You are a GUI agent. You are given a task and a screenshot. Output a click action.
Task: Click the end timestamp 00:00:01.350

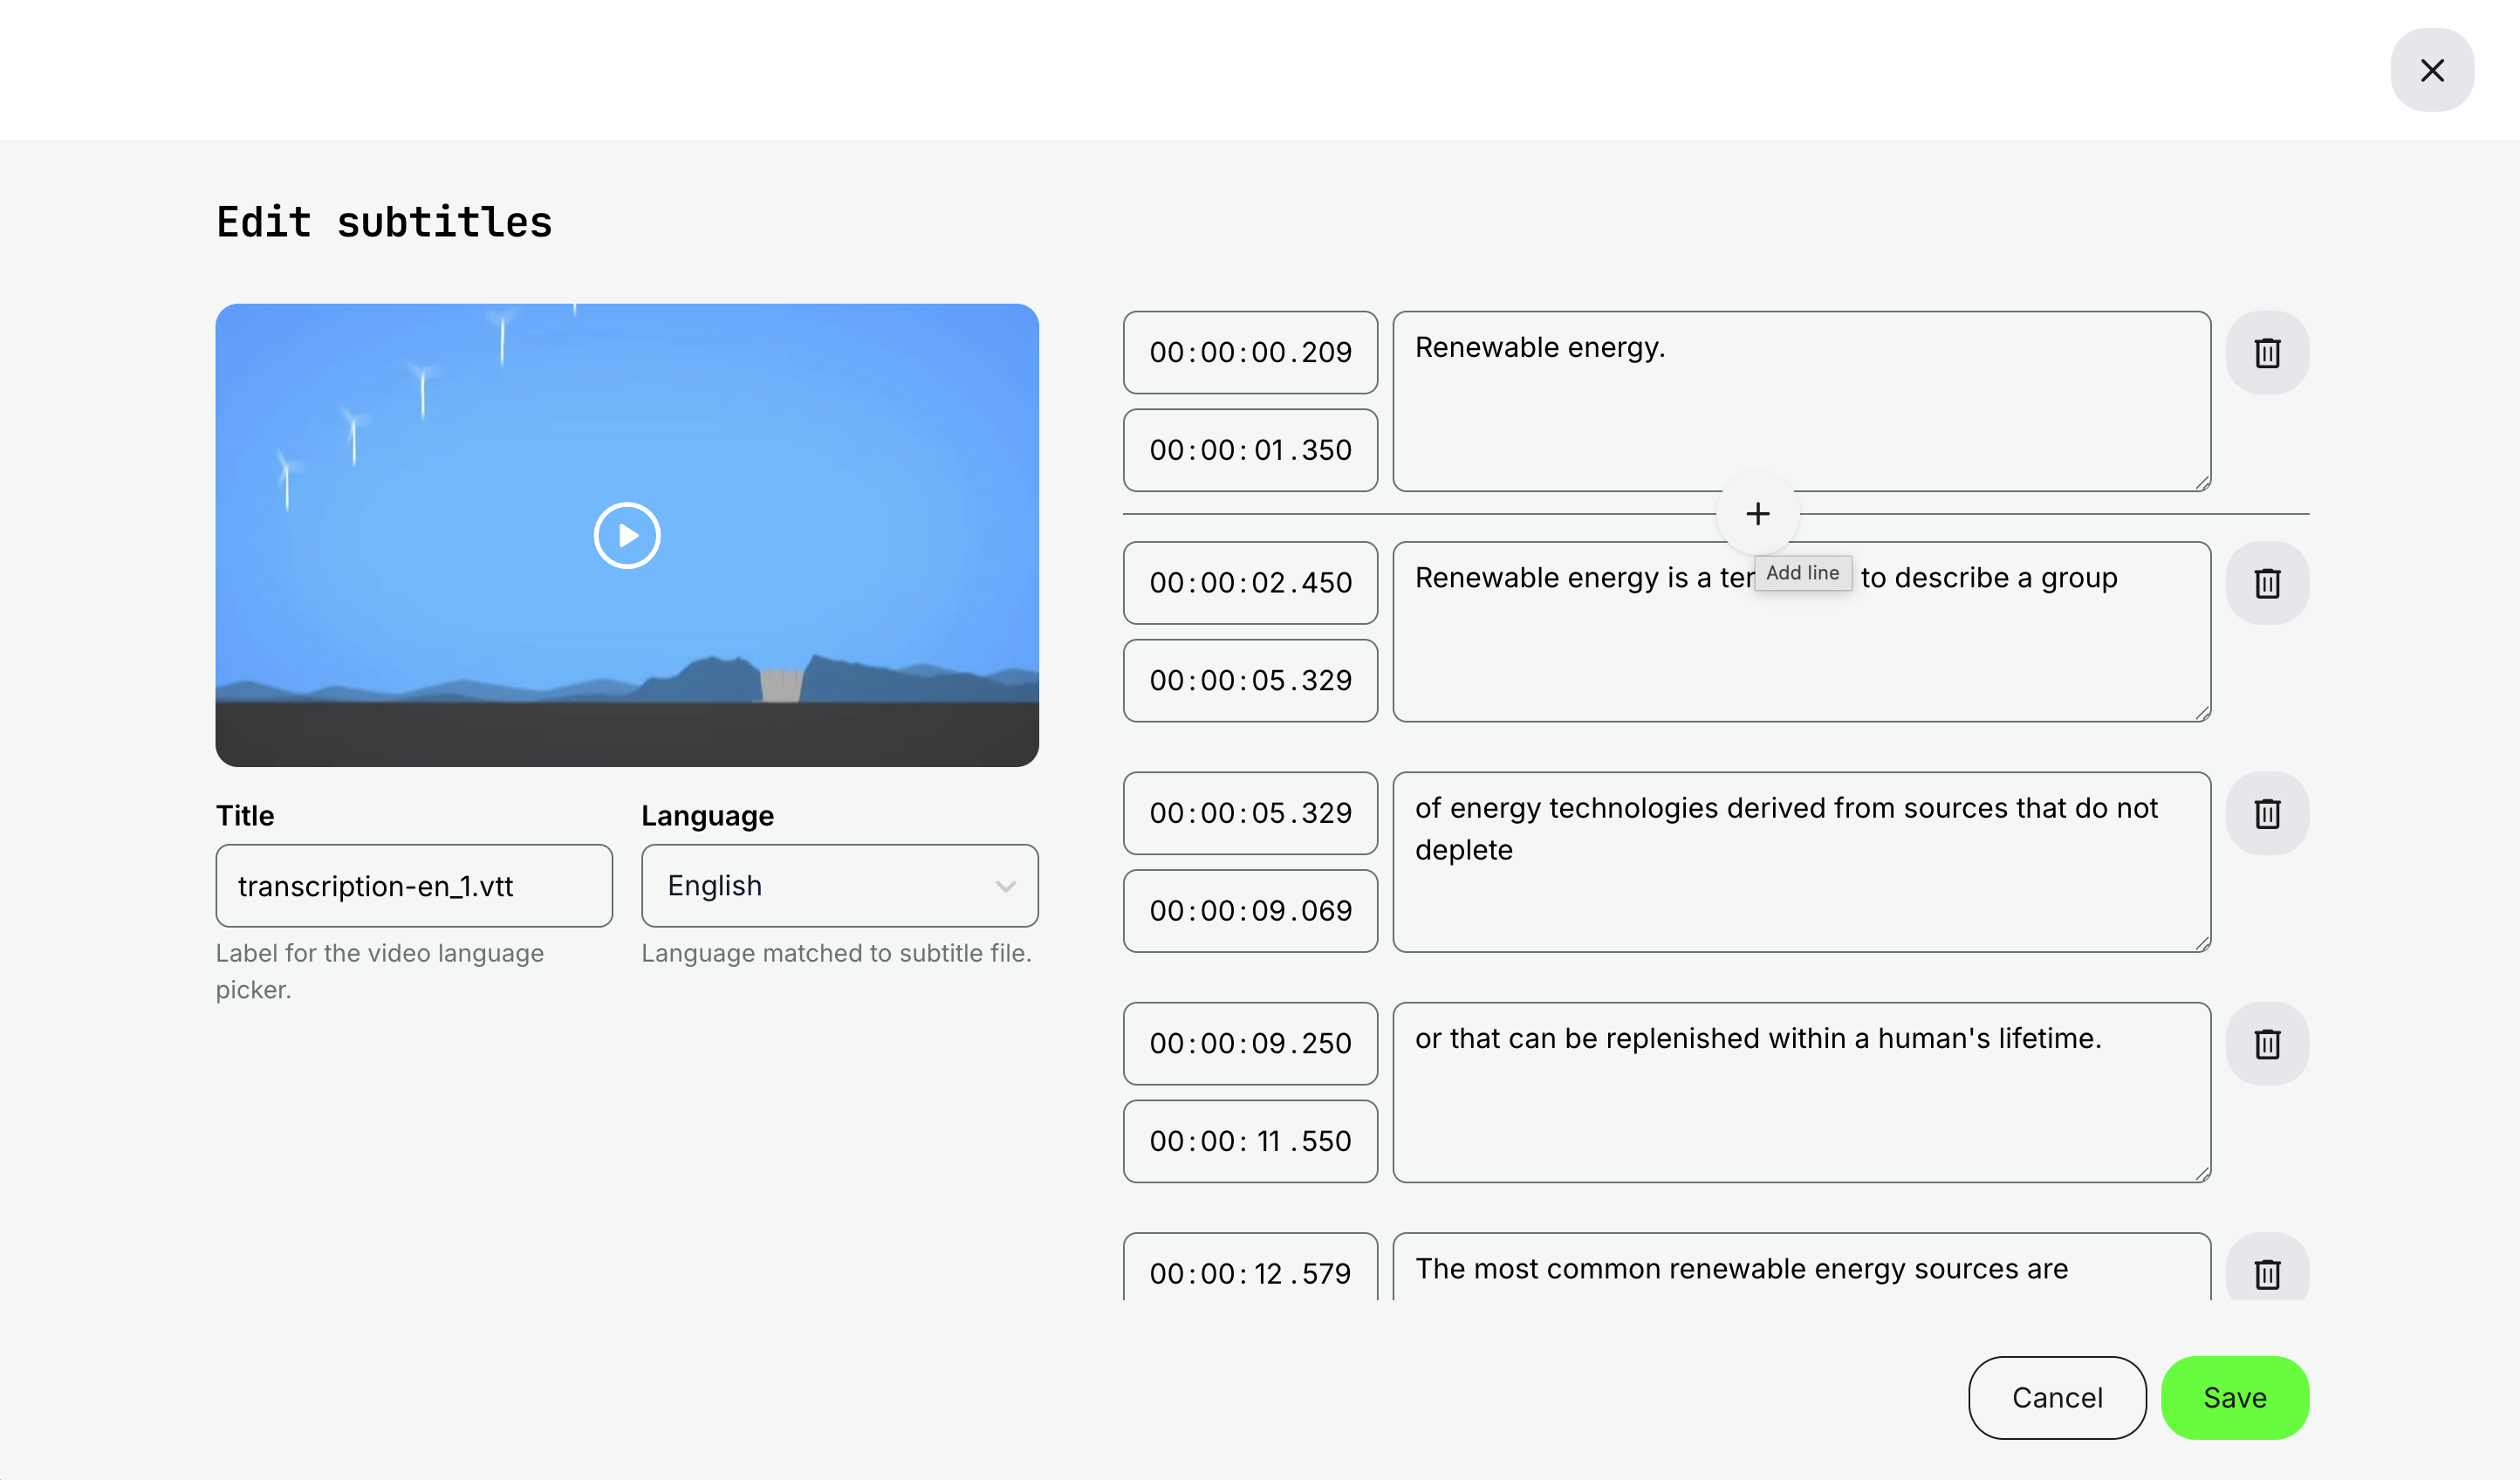coord(1250,450)
